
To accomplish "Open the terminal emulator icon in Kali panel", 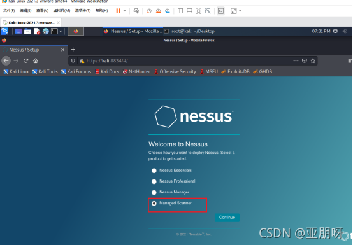I will [54, 31].
